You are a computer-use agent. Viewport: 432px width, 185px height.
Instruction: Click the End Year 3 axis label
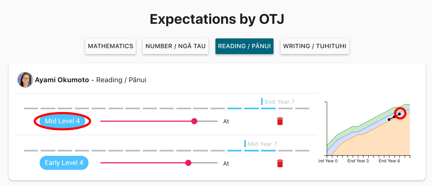pyautogui.click(x=358, y=161)
